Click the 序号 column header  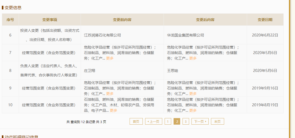[x=10, y=20]
